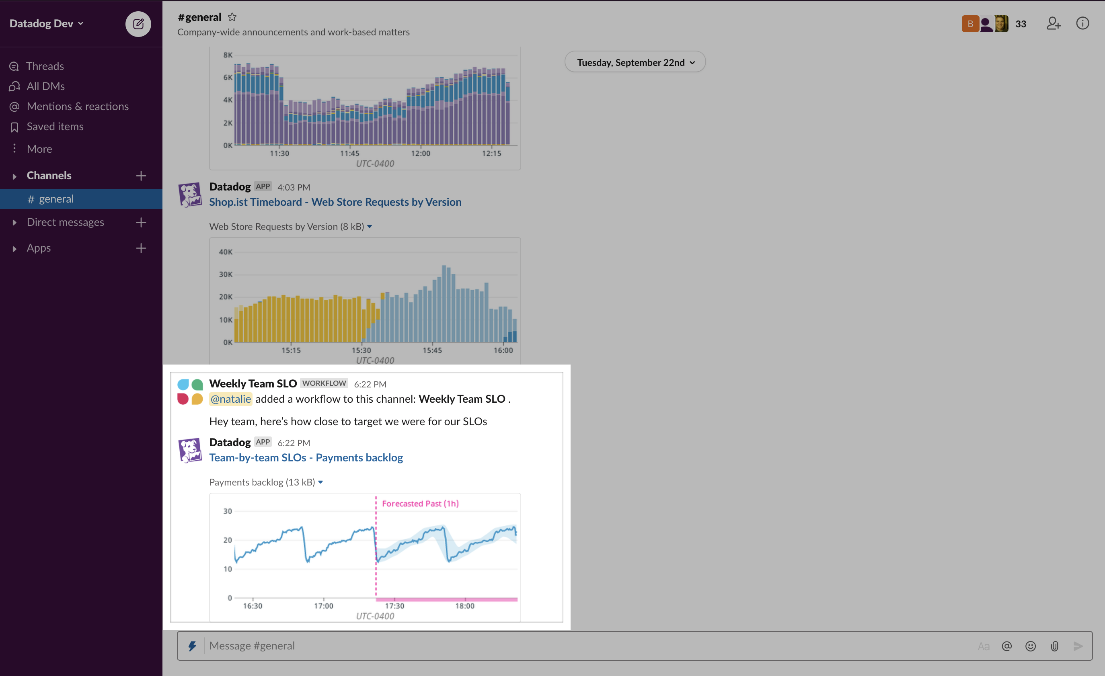The image size is (1105, 676).
Task: Open channel details via the info icon
Action: pos(1083,23)
